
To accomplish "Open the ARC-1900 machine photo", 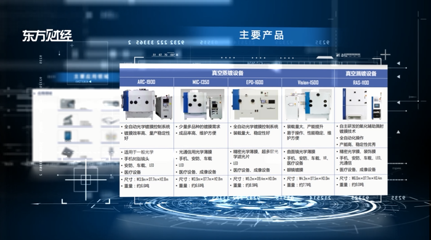I will click(x=147, y=104).
